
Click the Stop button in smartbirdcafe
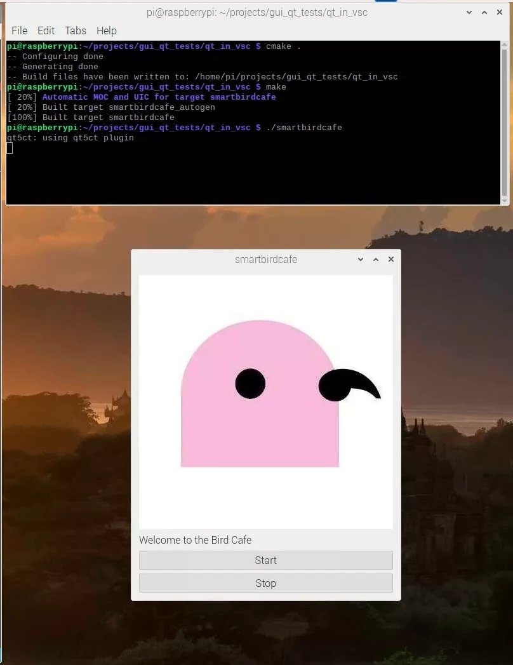(x=266, y=583)
